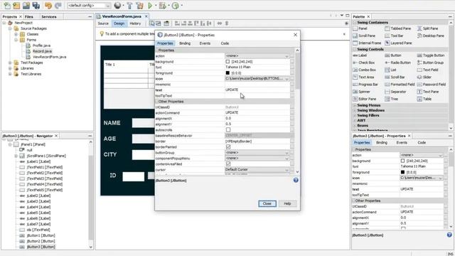Switch to Source view of ViewRecordForm
Viewport: 455px width, 256px height.
pyautogui.click(x=103, y=23)
